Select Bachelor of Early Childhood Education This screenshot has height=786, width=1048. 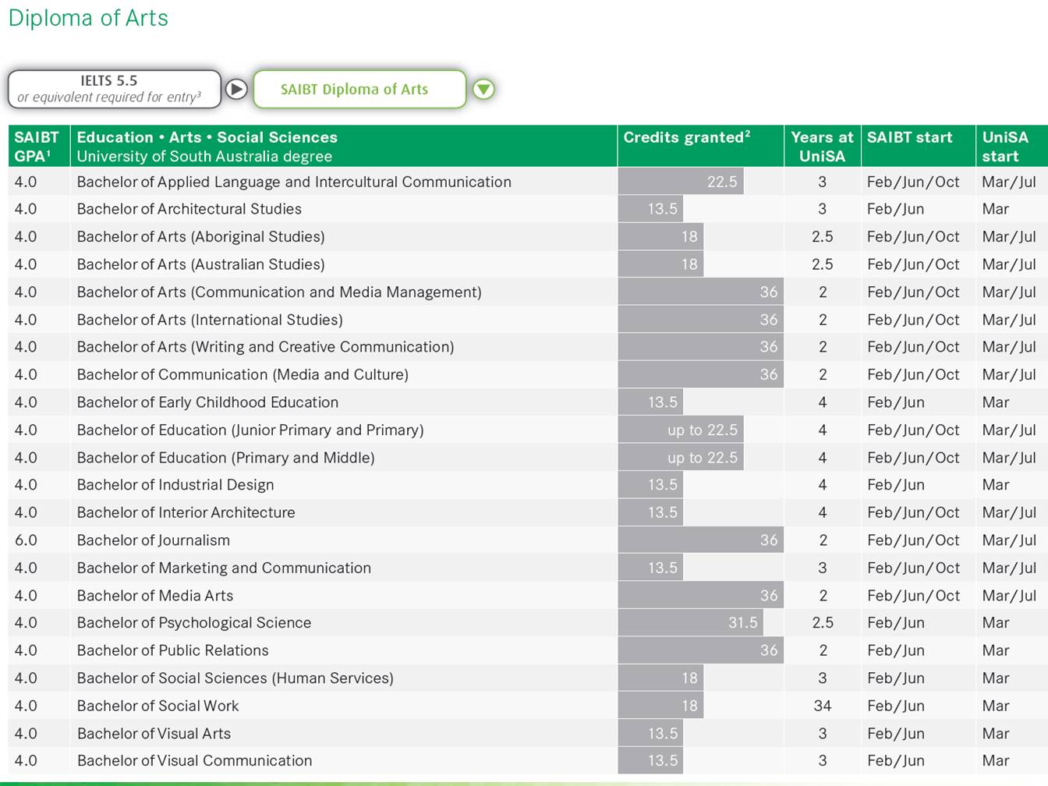point(207,402)
